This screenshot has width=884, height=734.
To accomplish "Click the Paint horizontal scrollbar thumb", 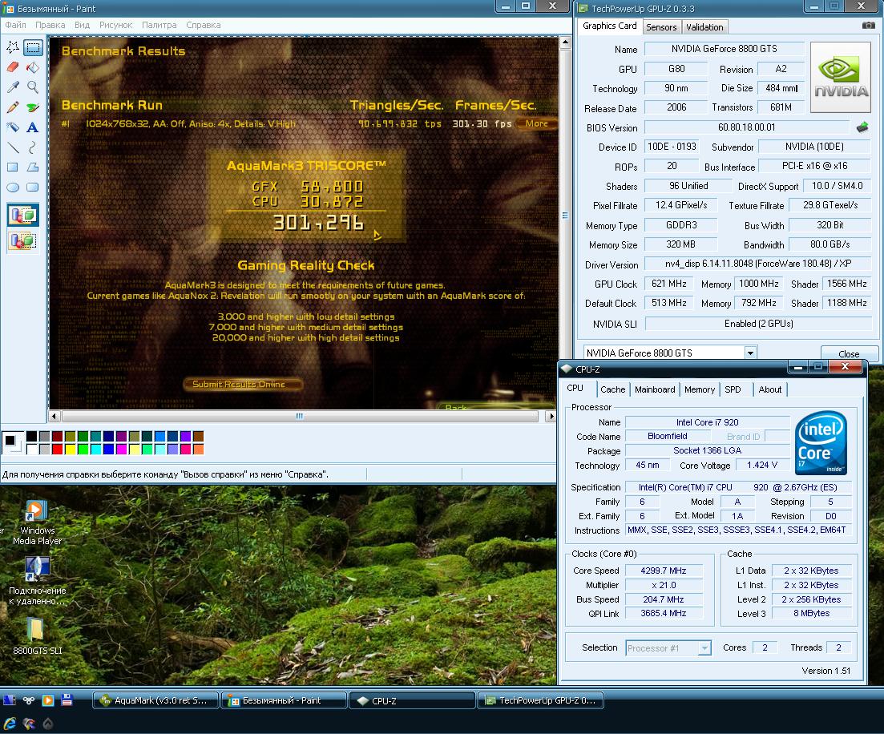I will (x=300, y=416).
